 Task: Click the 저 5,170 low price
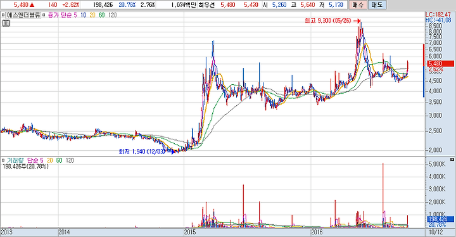click(x=331, y=5)
